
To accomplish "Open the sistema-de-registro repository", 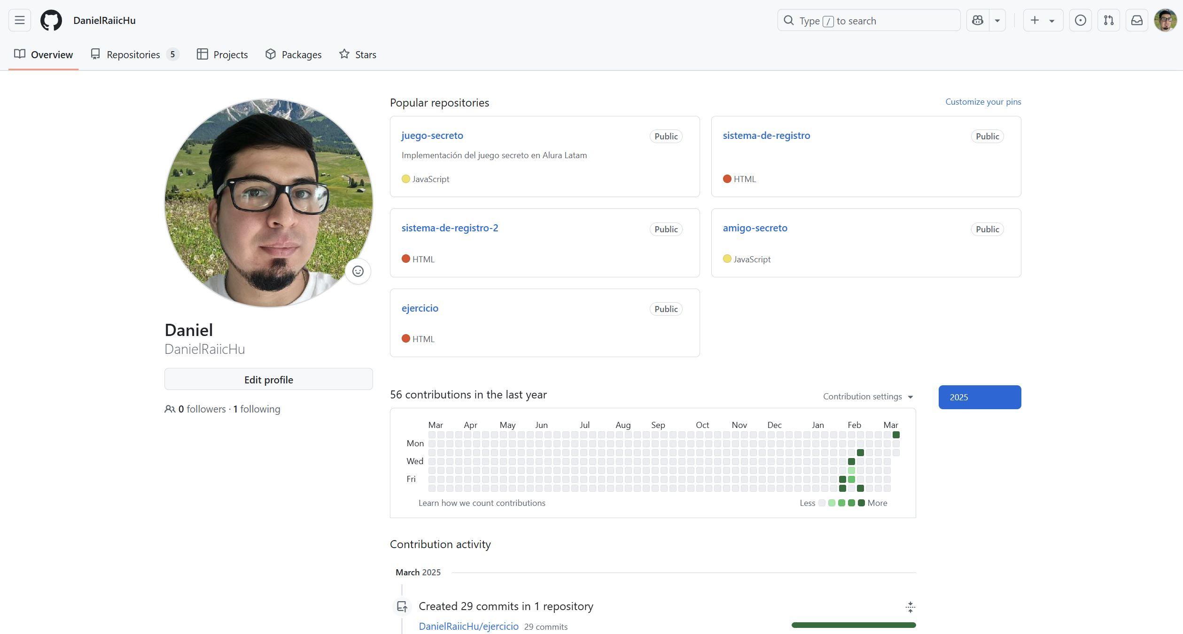I will click(766, 135).
